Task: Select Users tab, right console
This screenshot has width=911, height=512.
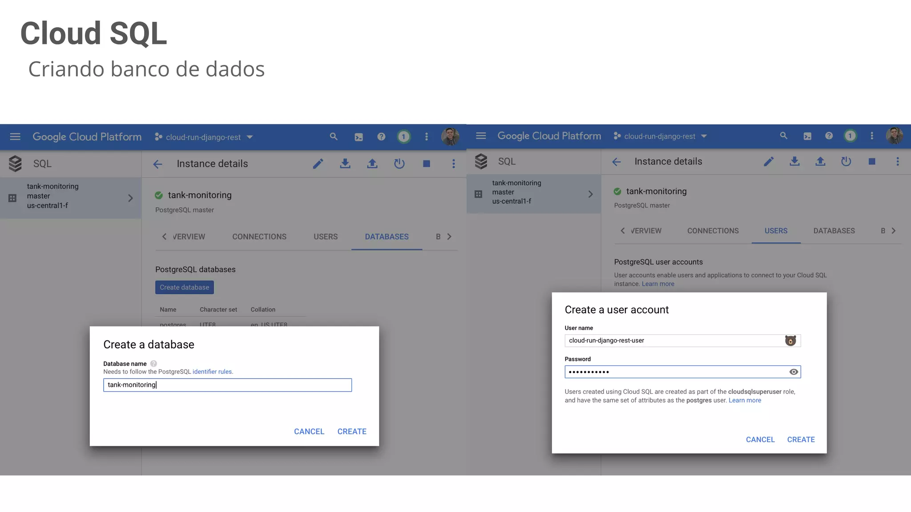Action: coord(776,231)
